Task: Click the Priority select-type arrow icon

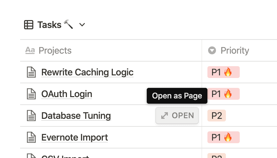Action: (212, 50)
